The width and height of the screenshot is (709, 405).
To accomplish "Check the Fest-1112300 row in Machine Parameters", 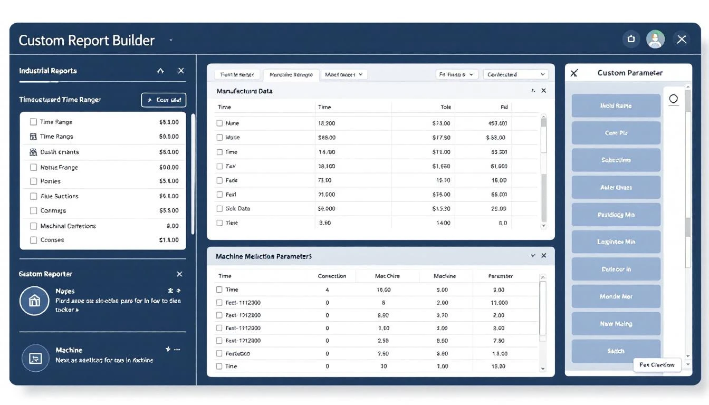I will pos(219,302).
